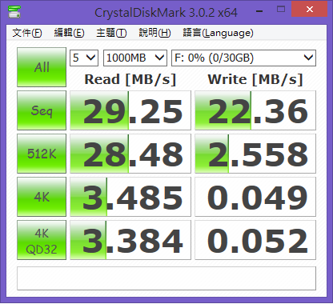Start the 512K random test

42,154
